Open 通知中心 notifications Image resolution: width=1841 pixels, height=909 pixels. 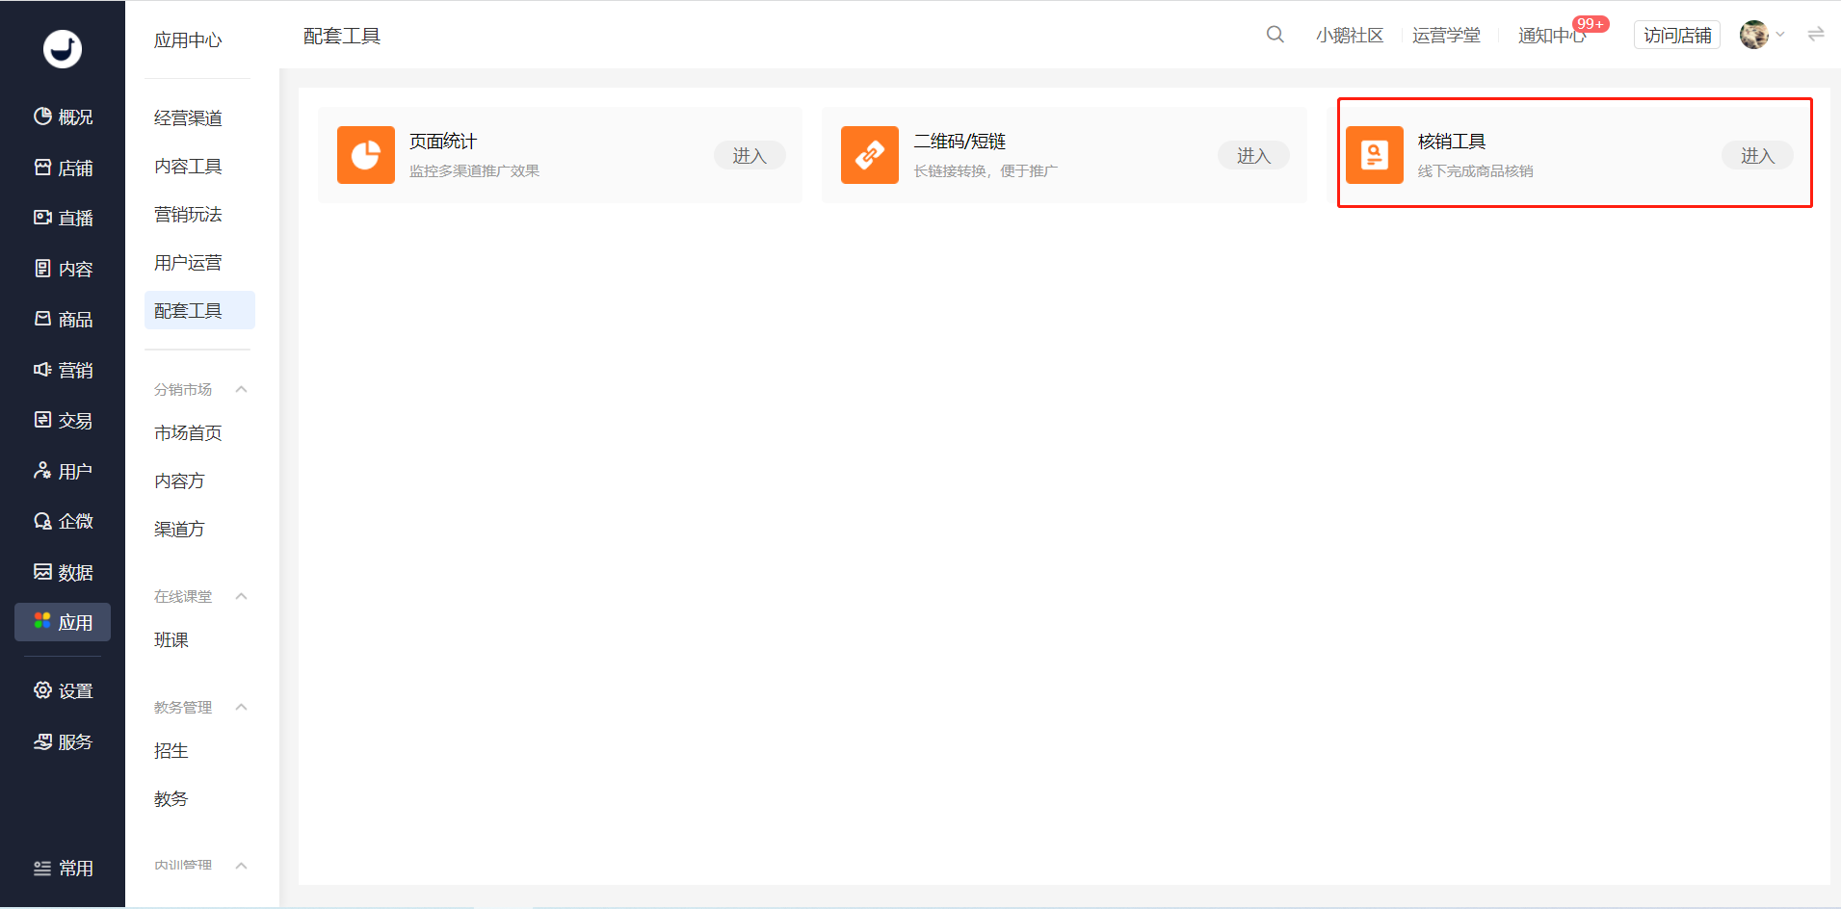point(1552,35)
